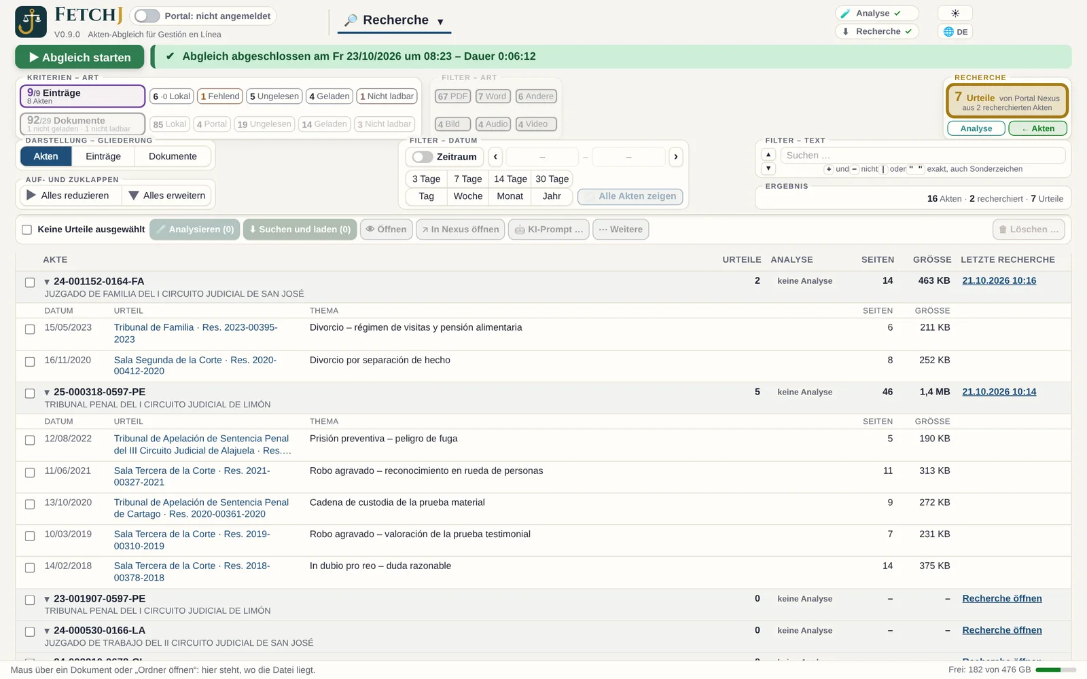Start matching with Abgleich starten
This screenshot has height=679, width=1087.
(x=79, y=57)
